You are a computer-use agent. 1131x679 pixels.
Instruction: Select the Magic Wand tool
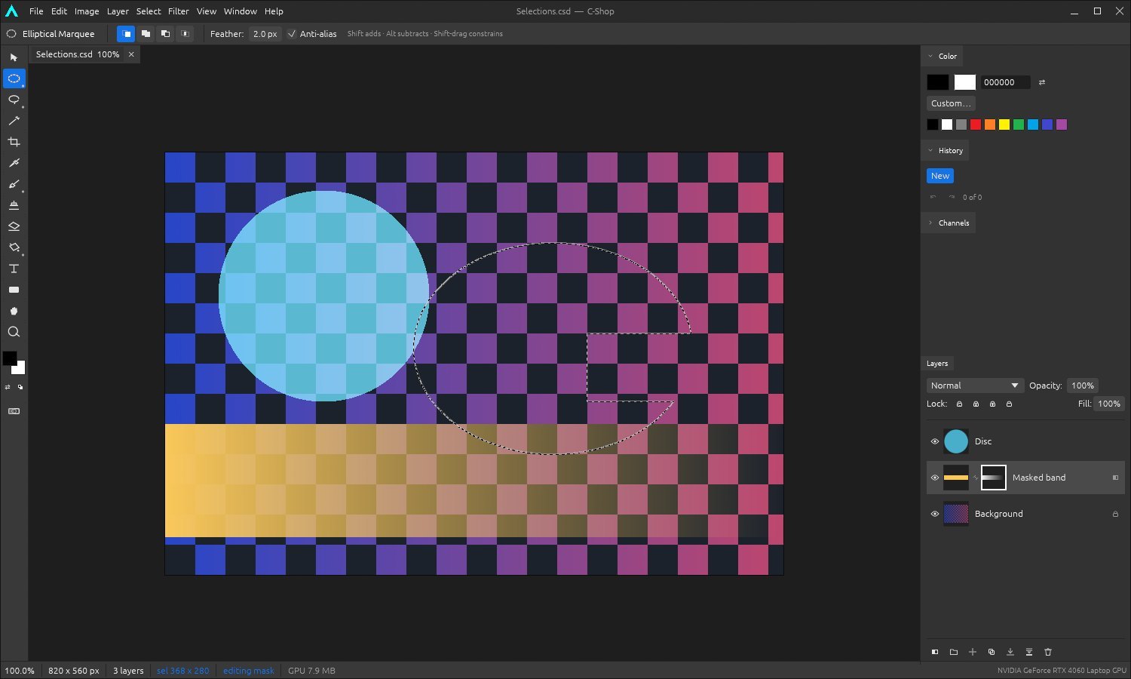click(14, 121)
